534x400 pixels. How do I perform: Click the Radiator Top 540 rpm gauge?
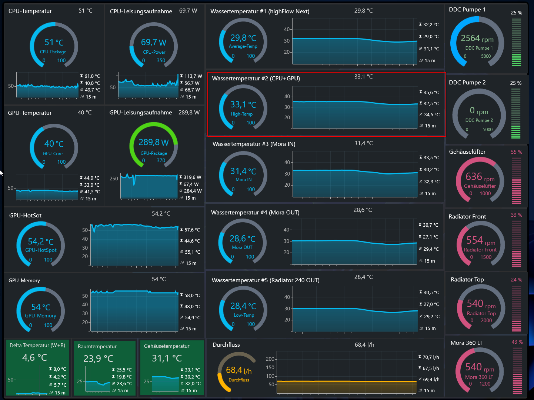(x=481, y=307)
